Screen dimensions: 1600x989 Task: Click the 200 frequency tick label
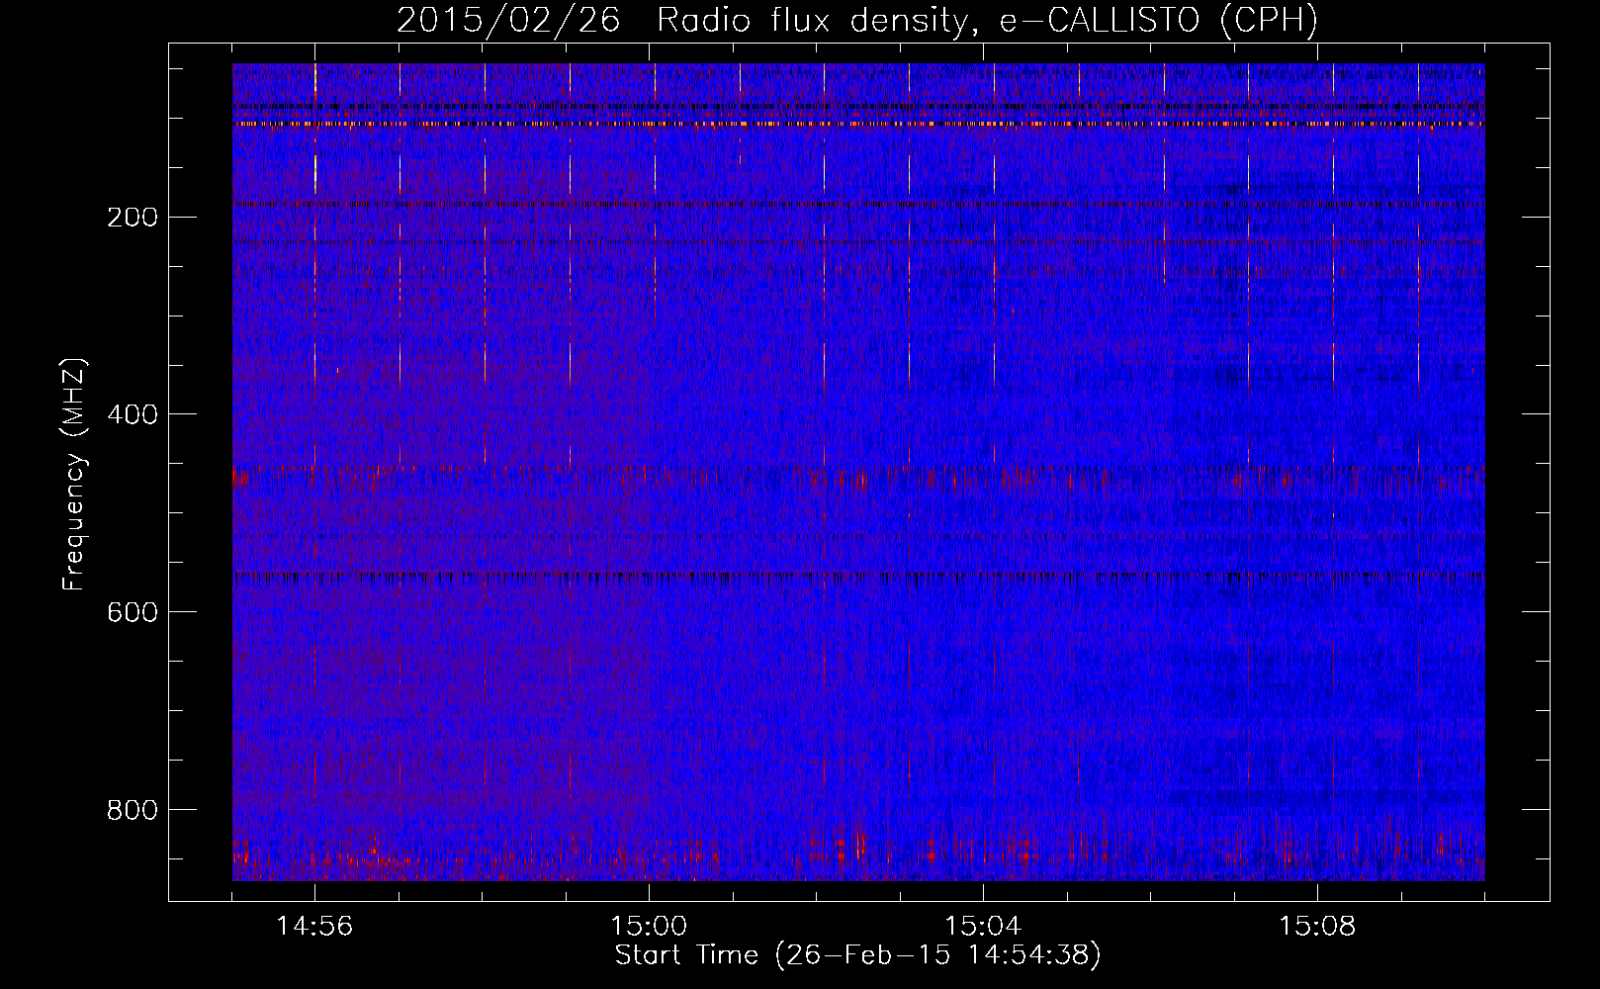[x=133, y=217]
